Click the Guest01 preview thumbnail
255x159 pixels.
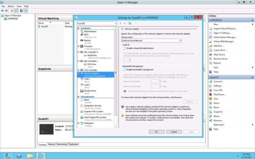point(46,129)
